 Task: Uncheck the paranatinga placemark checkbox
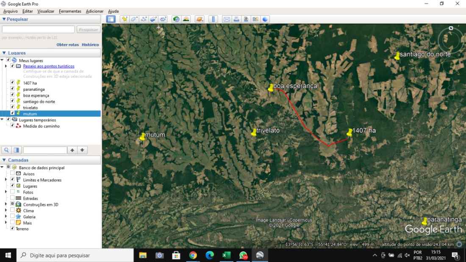pyautogui.click(x=12, y=89)
